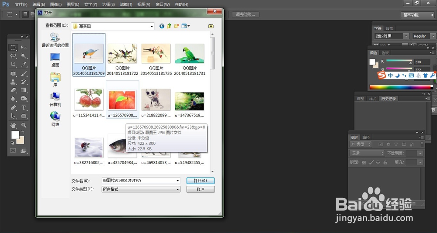Toggle lock transparent pixels

(364, 162)
